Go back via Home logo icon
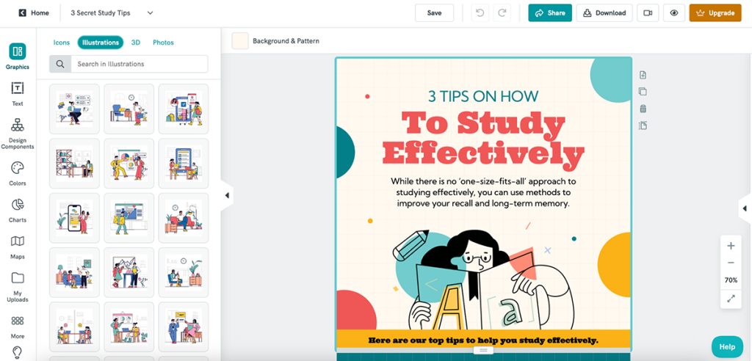 click(x=23, y=13)
